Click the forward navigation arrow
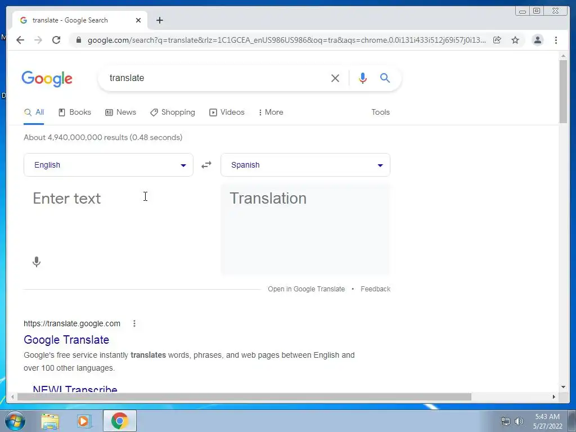Viewport: 576px width, 432px height. pyautogui.click(x=38, y=40)
